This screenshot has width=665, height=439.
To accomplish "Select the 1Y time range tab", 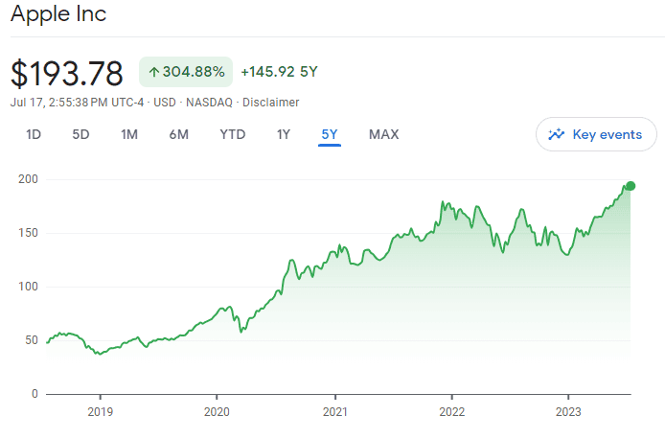I will tap(284, 134).
